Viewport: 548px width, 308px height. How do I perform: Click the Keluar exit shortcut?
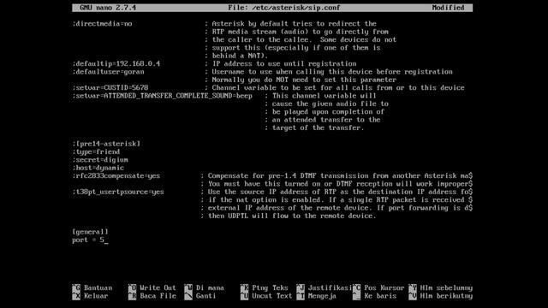90,296
